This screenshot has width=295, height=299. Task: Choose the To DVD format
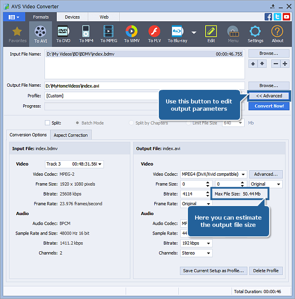pos(63,34)
